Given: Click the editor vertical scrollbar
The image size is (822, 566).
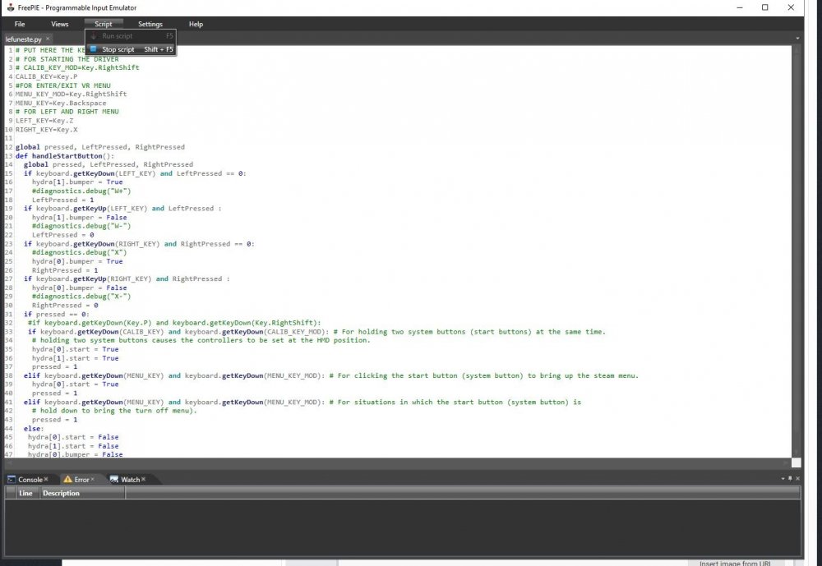Looking at the screenshot, I should [797, 251].
